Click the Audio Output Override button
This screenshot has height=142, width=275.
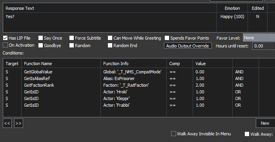188,46
